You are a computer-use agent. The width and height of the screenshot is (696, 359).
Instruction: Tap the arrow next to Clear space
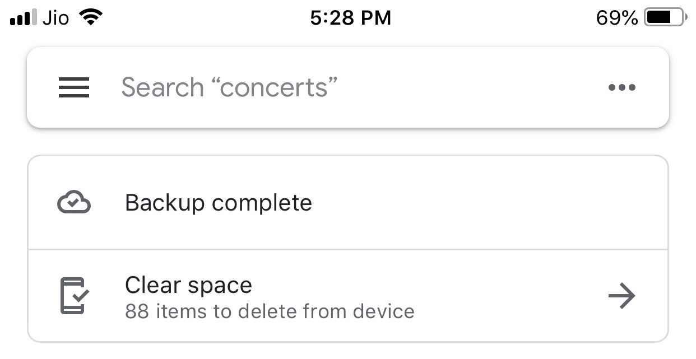coord(621,295)
